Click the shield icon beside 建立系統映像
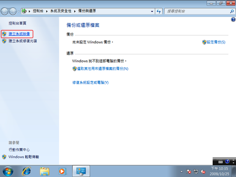 pyautogui.click(x=4, y=34)
